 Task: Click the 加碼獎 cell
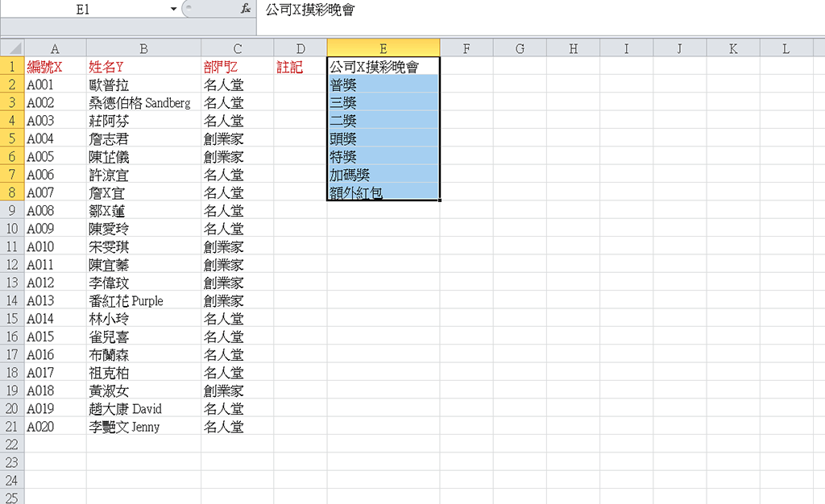click(383, 175)
